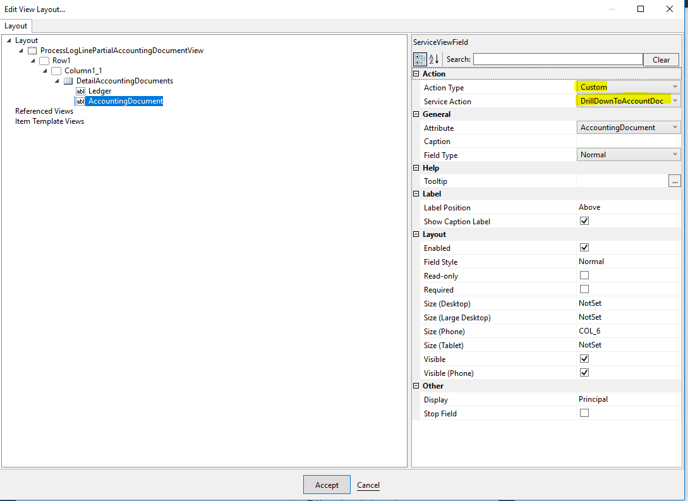
Task: Select Referenced Views in the tree
Action: [x=44, y=111]
